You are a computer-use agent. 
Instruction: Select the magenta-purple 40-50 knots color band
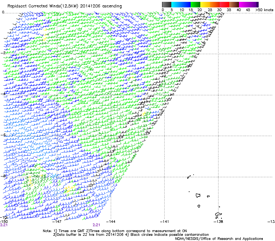249,4
